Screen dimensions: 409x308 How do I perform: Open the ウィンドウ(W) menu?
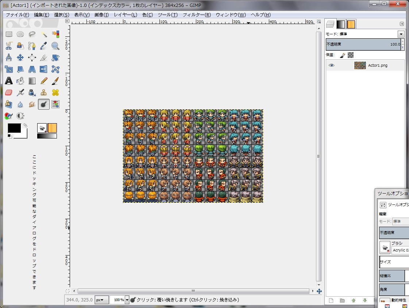click(231, 15)
